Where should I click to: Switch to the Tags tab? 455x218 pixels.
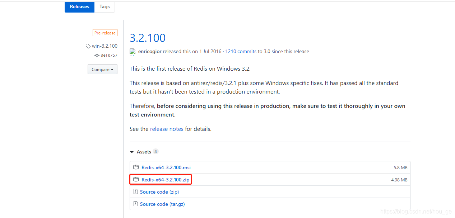click(x=105, y=7)
